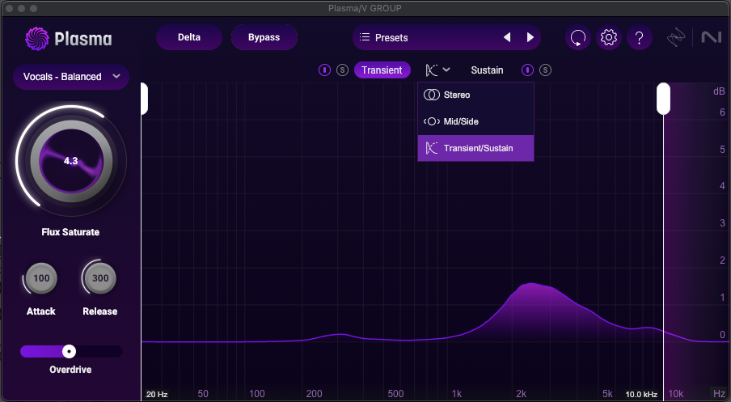Click the 10.0 kHz frequency value
The image size is (731, 402).
(x=641, y=394)
